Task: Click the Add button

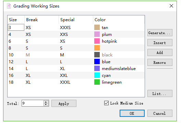Action: pyautogui.click(x=160, y=53)
